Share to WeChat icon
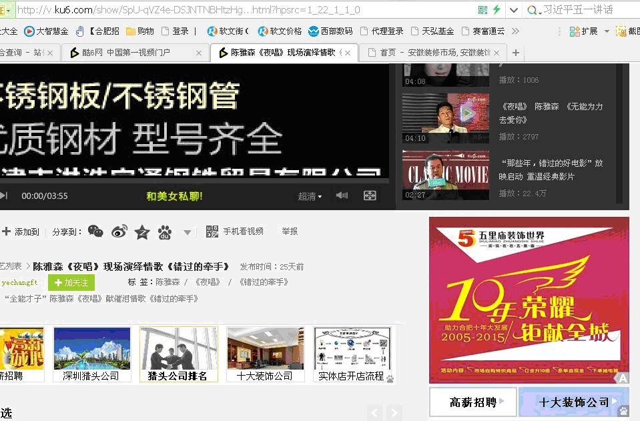 pyautogui.click(x=95, y=232)
